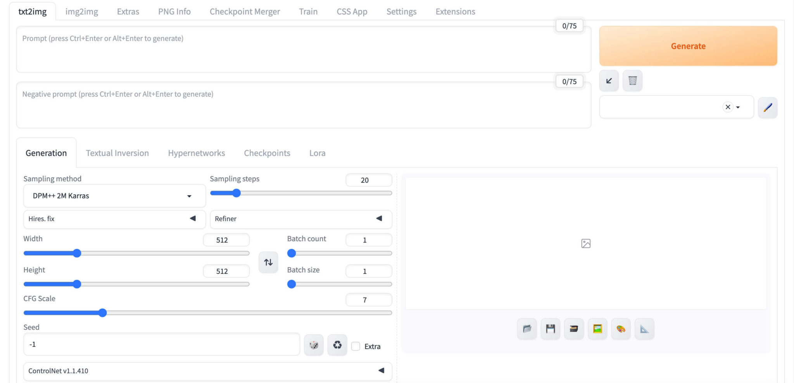The image size is (794, 383).
Task: Randomize the seed with dice icon
Action: tap(314, 345)
